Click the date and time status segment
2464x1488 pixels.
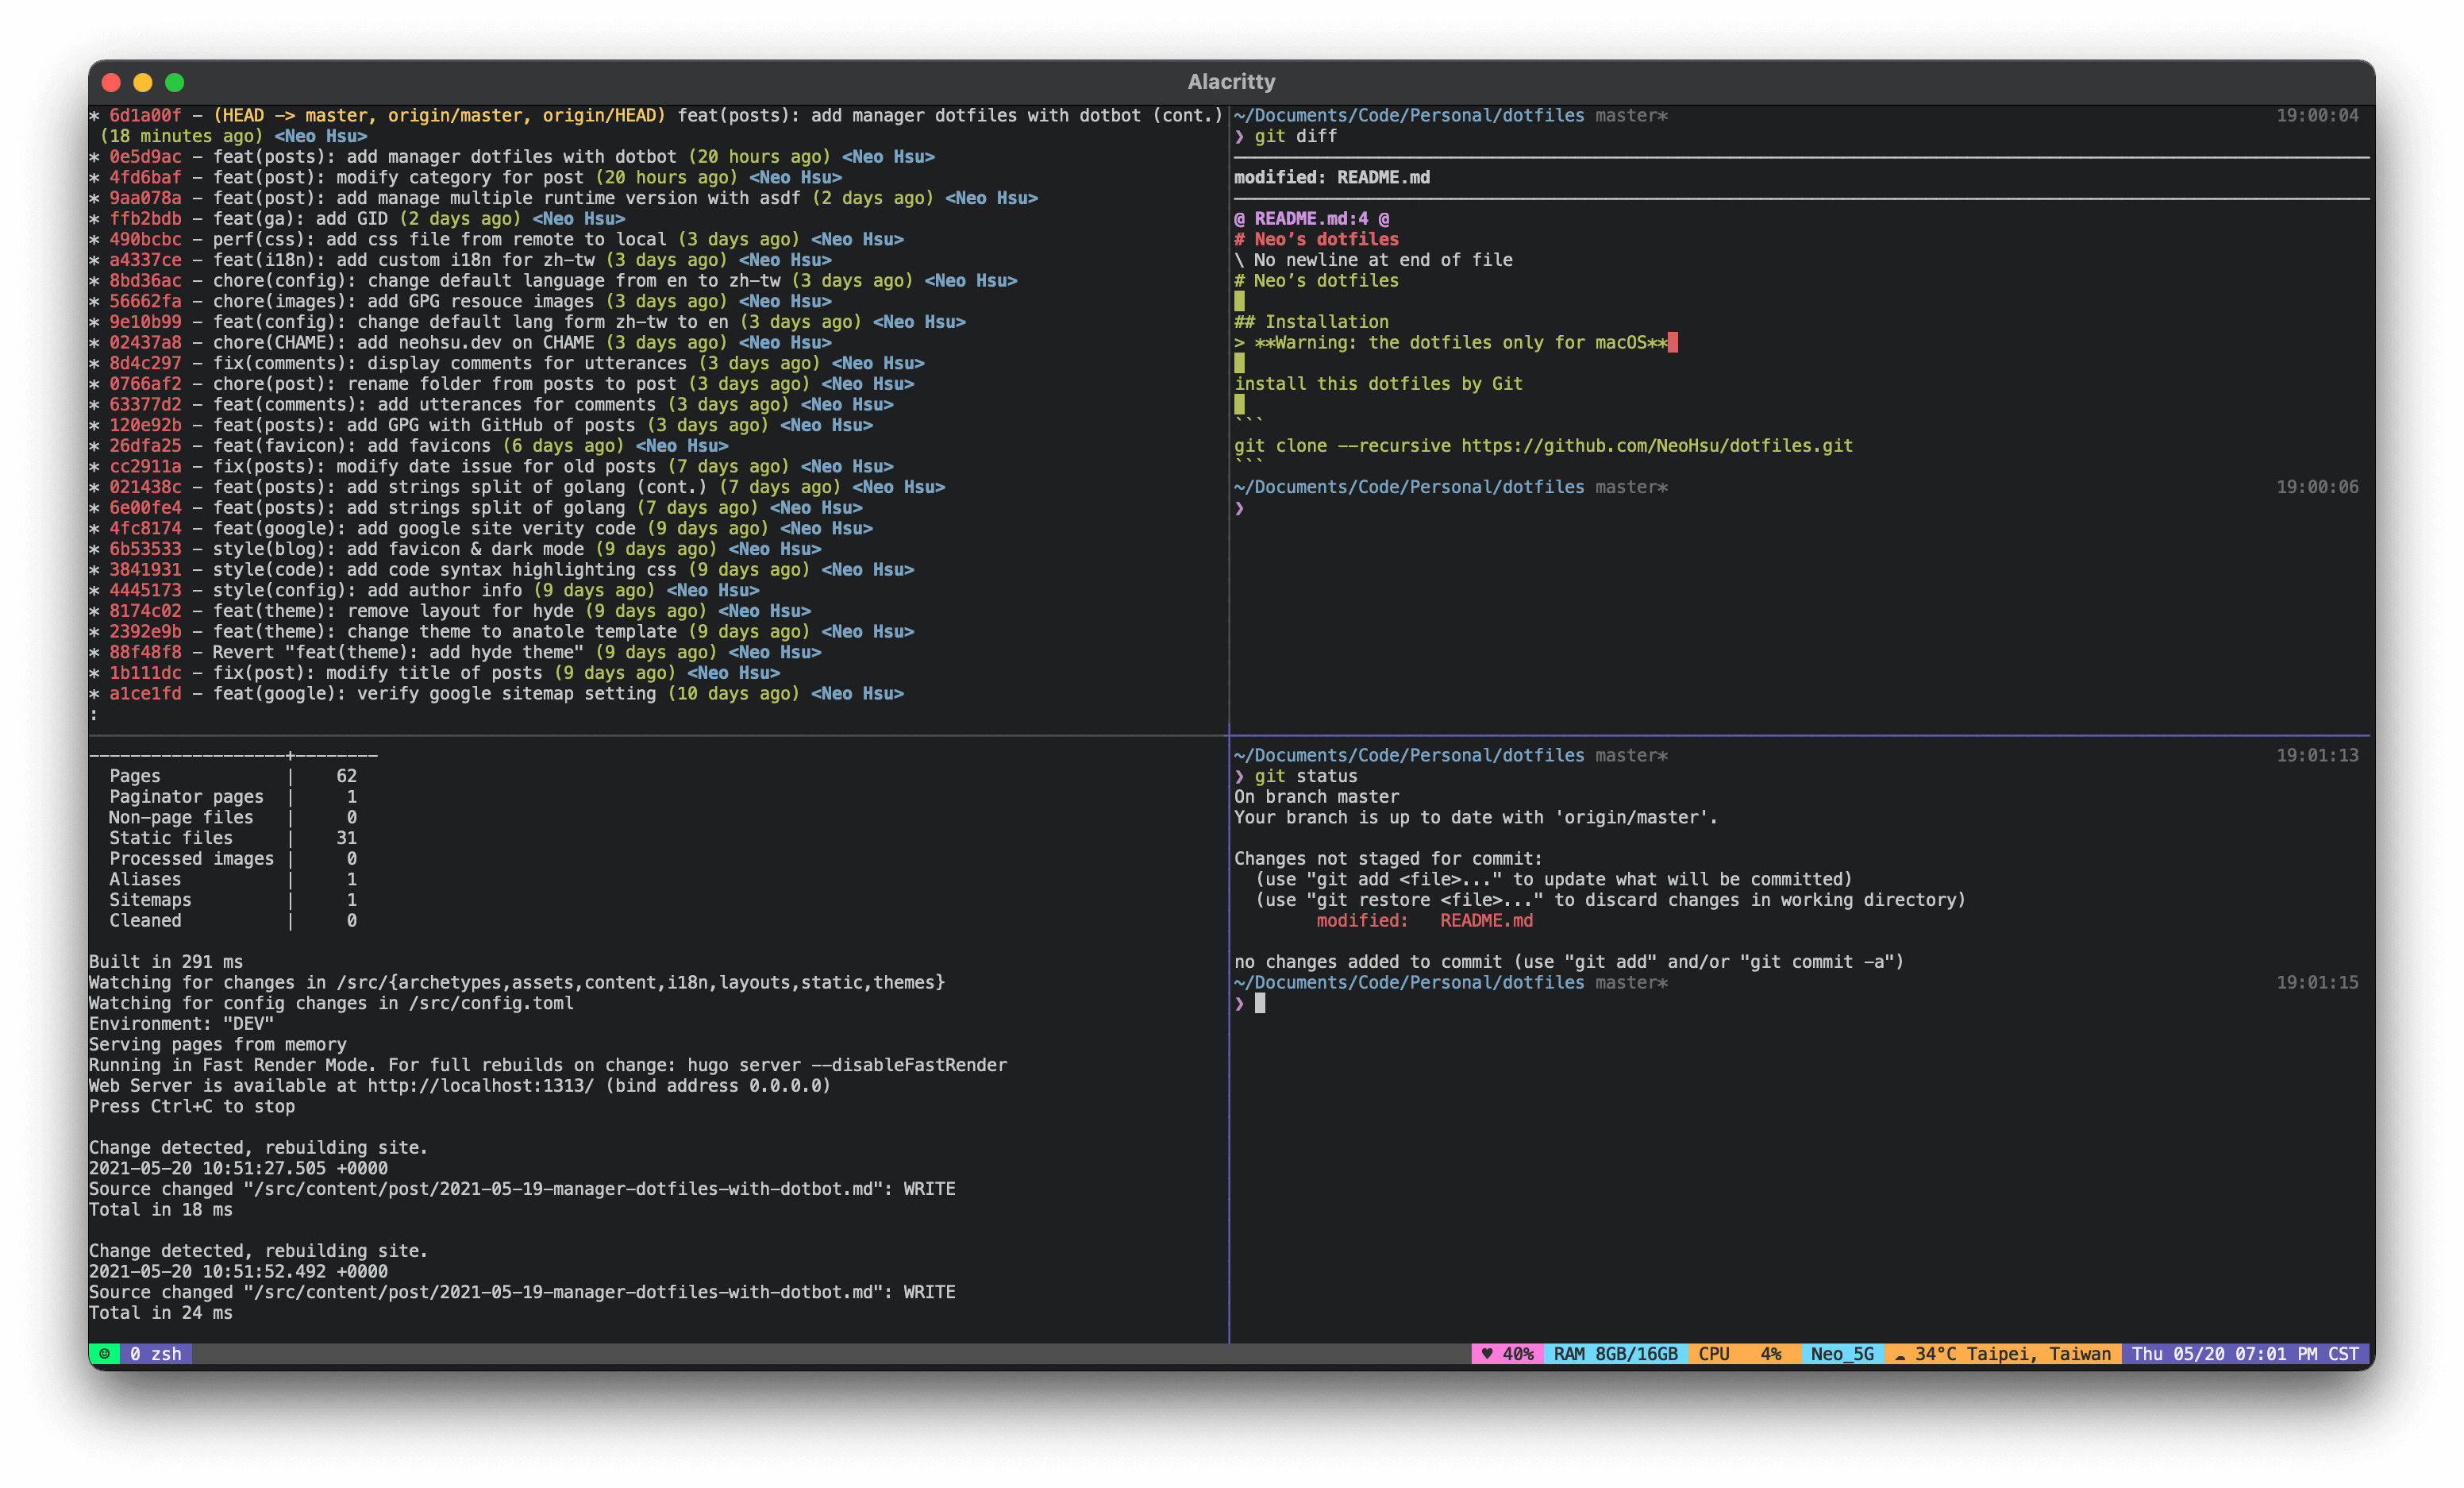tap(2244, 1354)
